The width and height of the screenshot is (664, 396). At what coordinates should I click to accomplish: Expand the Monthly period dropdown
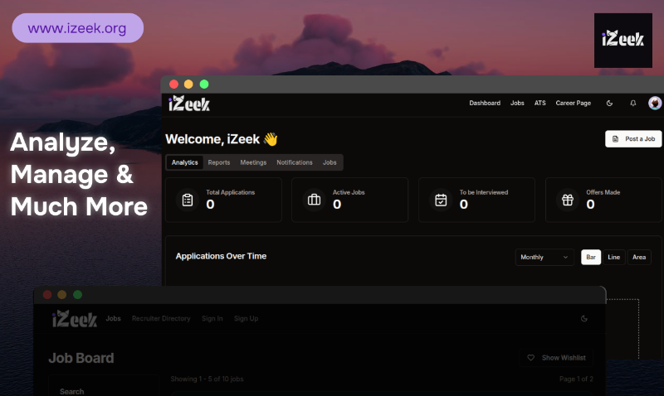click(x=544, y=258)
